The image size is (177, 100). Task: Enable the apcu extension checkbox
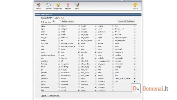(59, 26)
